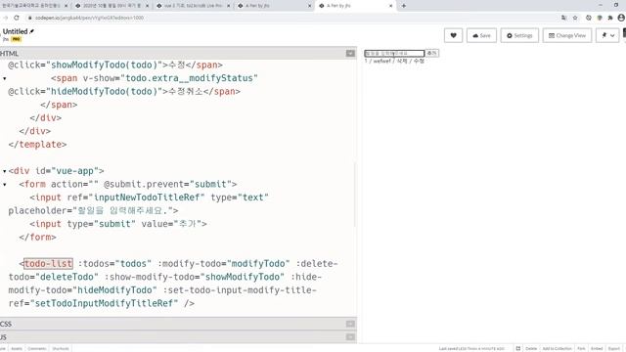Image resolution: width=626 pixels, height=352 pixels.
Task: Switch to the 2020년 10월 tab
Action: pyautogui.click(x=112, y=6)
